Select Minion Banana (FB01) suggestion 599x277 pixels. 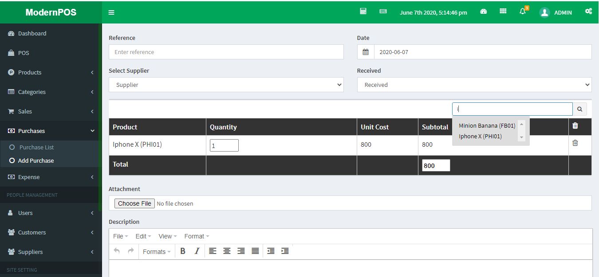tap(487, 125)
